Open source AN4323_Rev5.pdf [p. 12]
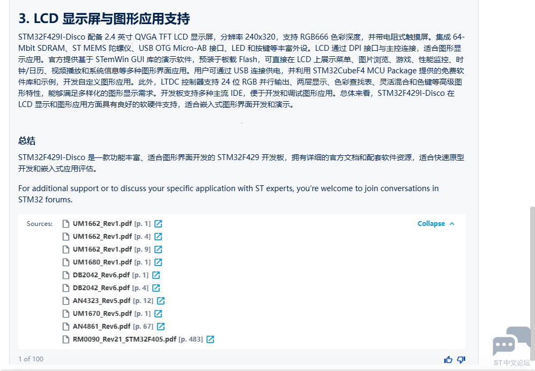535x371 pixels. coord(113,301)
